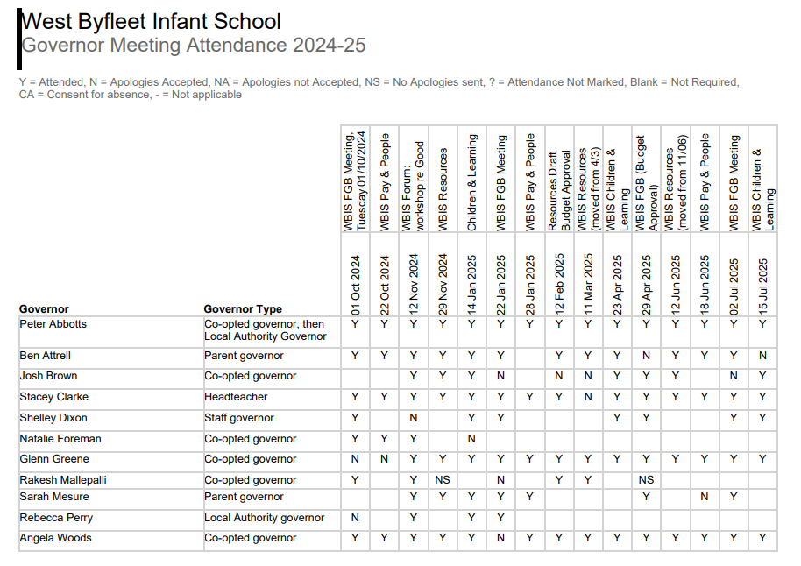Click Natalie Foreman's N on 14 Jan 2025
This screenshot has width=801, height=566.
click(471, 439)
